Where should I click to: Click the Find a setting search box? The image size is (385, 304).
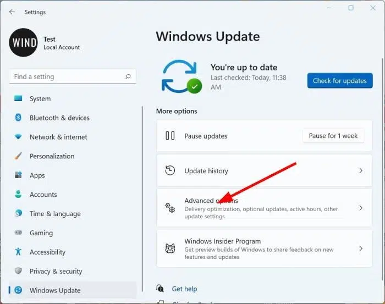click(73, 76)
